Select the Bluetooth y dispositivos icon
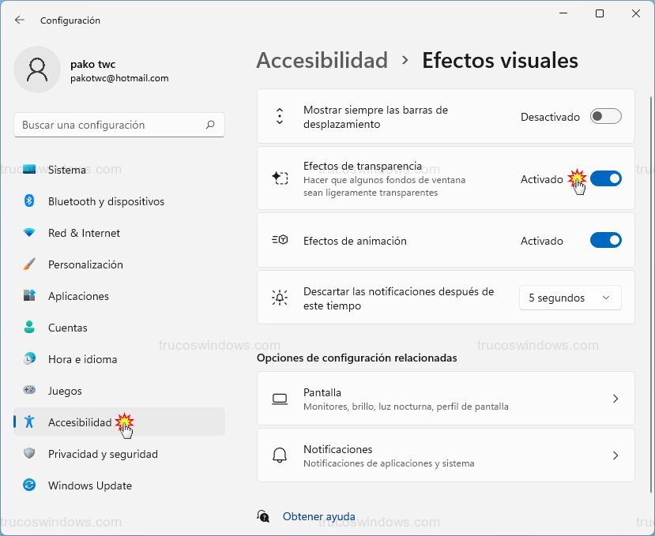The height and width of the screenshot is (536, 655). click(25, 201)
